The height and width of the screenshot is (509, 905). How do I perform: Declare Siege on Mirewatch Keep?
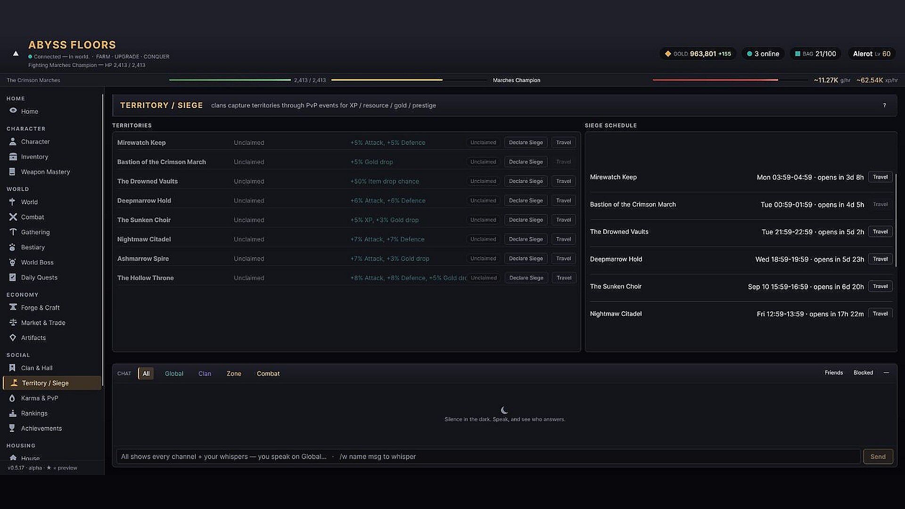(526, 142)
